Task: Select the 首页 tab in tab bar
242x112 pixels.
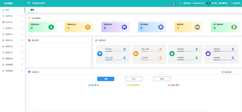Action: pyautogui.click(x=32, y=10)
